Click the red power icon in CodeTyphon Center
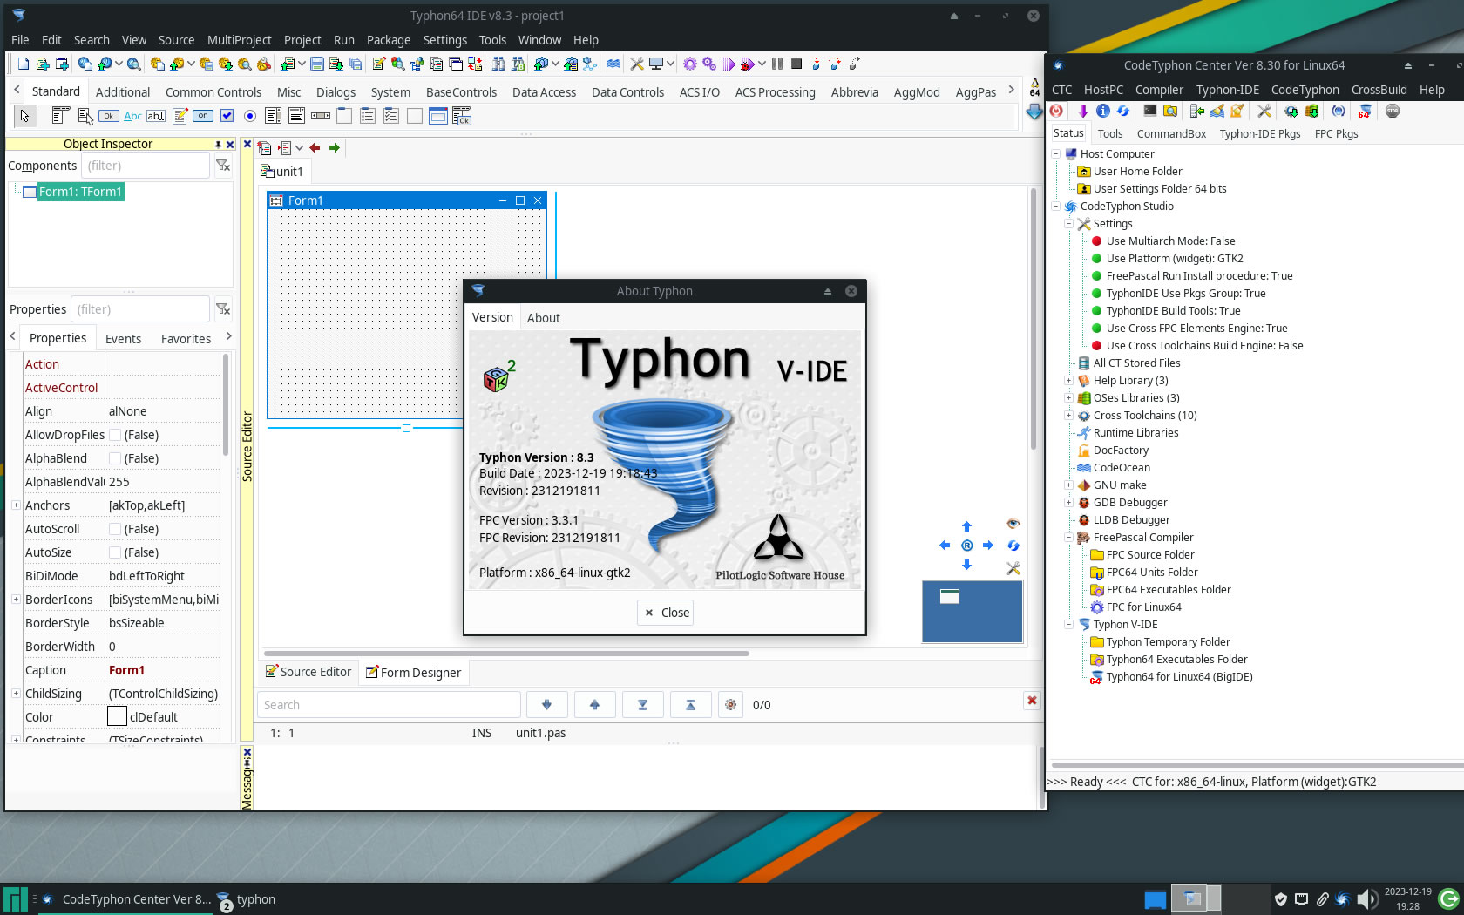The width and height of the screenshot is (1464, 915). click(1057, 111)
